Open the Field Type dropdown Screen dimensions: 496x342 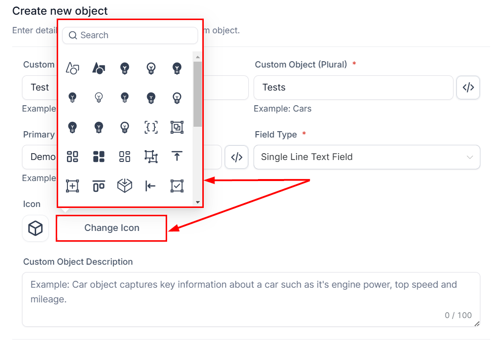coord(367,157)
